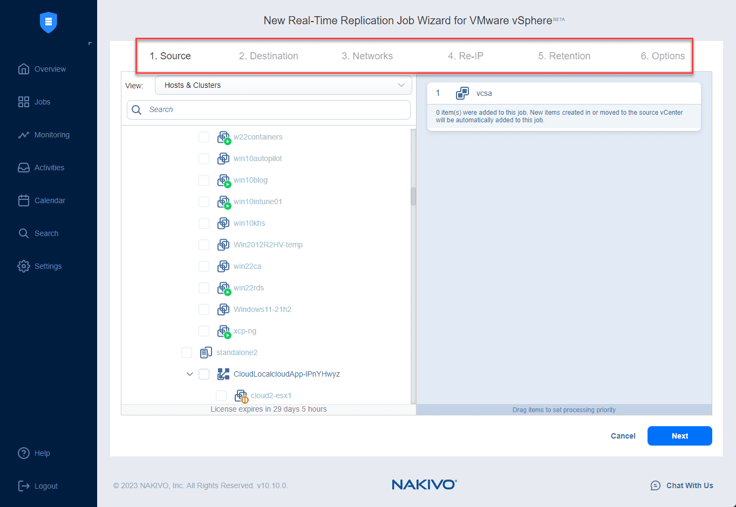Click the magnifier icon beside Search in the sidebar
This screenshot has width=736, height=507.
pos(24,233)
